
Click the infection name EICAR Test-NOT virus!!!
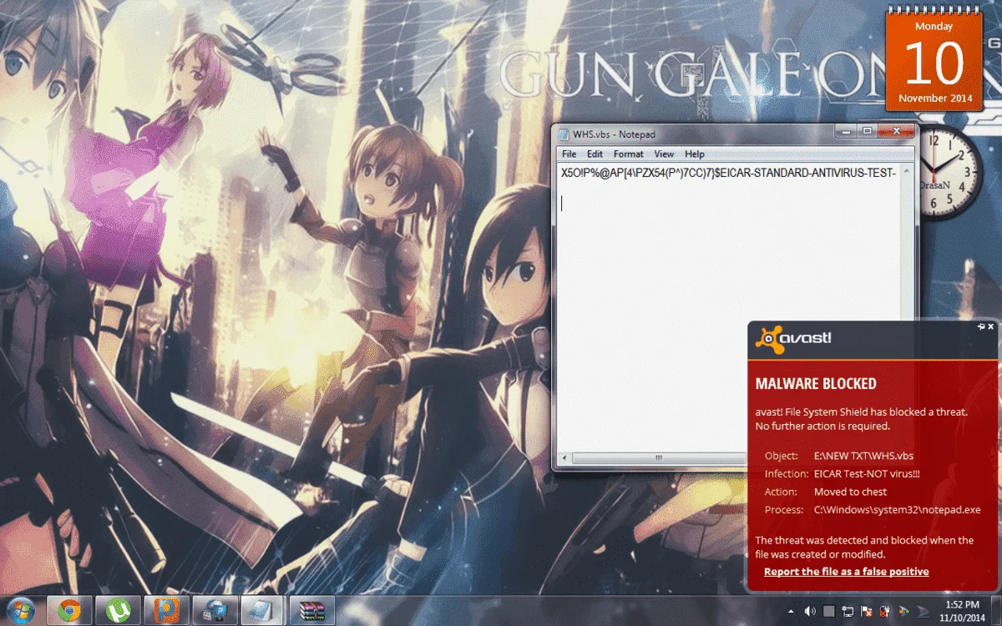click(x=866, y=474)
